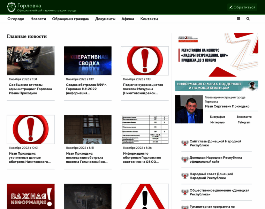This screenshot has height=209, width=265.
Task: Open the hamburger menu icon
Action: point(238,19)
